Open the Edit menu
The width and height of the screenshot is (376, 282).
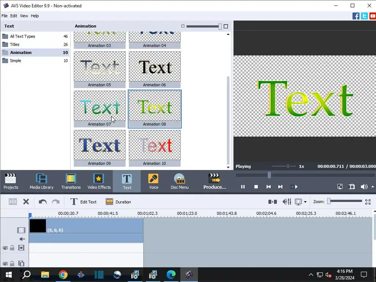pos(14,16)
